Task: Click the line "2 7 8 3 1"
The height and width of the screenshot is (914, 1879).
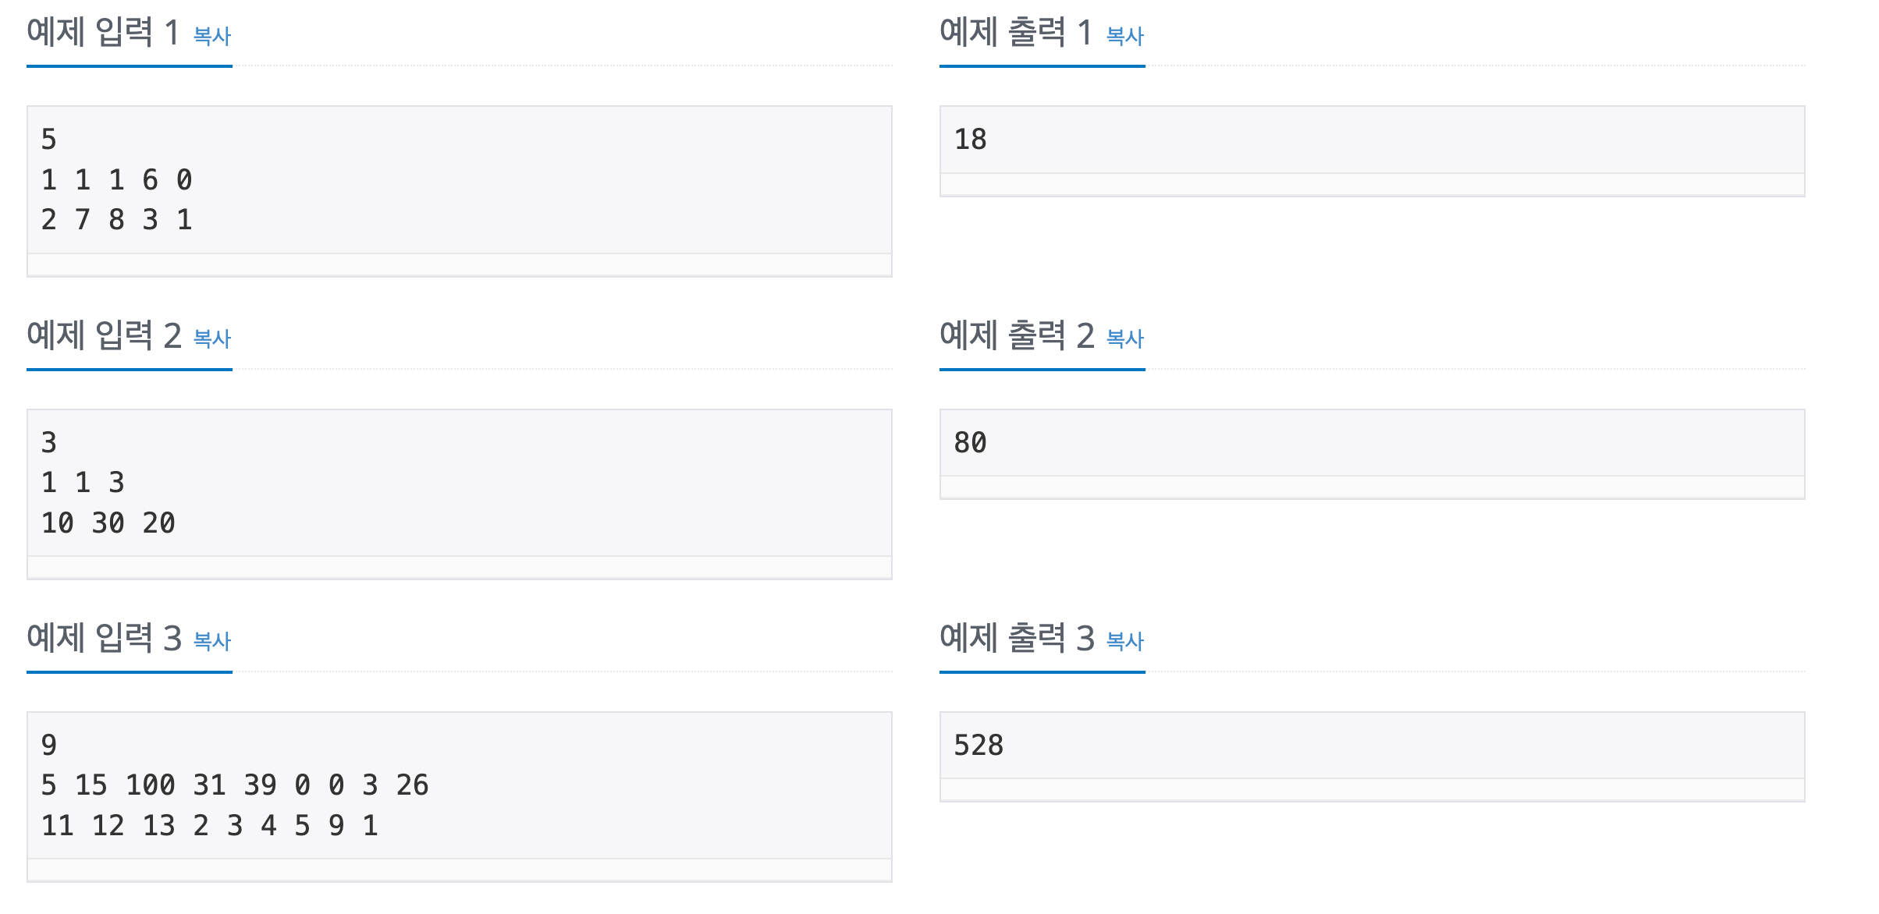Action: 117,220
